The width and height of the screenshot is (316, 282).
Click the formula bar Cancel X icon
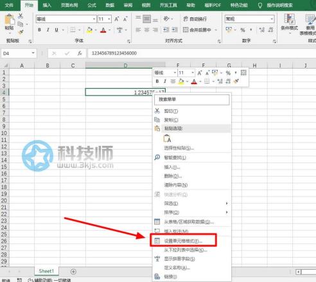(54, 53)
